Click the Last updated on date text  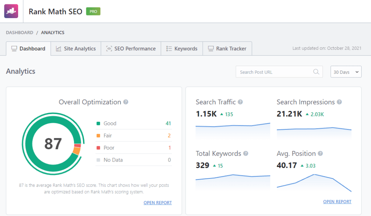point(327,48)
